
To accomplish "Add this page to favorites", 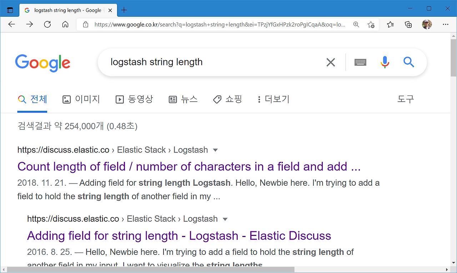I will (371, 25).
